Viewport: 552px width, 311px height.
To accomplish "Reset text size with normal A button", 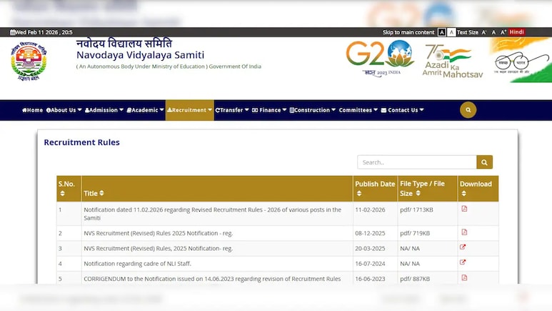I will point(493,32).
